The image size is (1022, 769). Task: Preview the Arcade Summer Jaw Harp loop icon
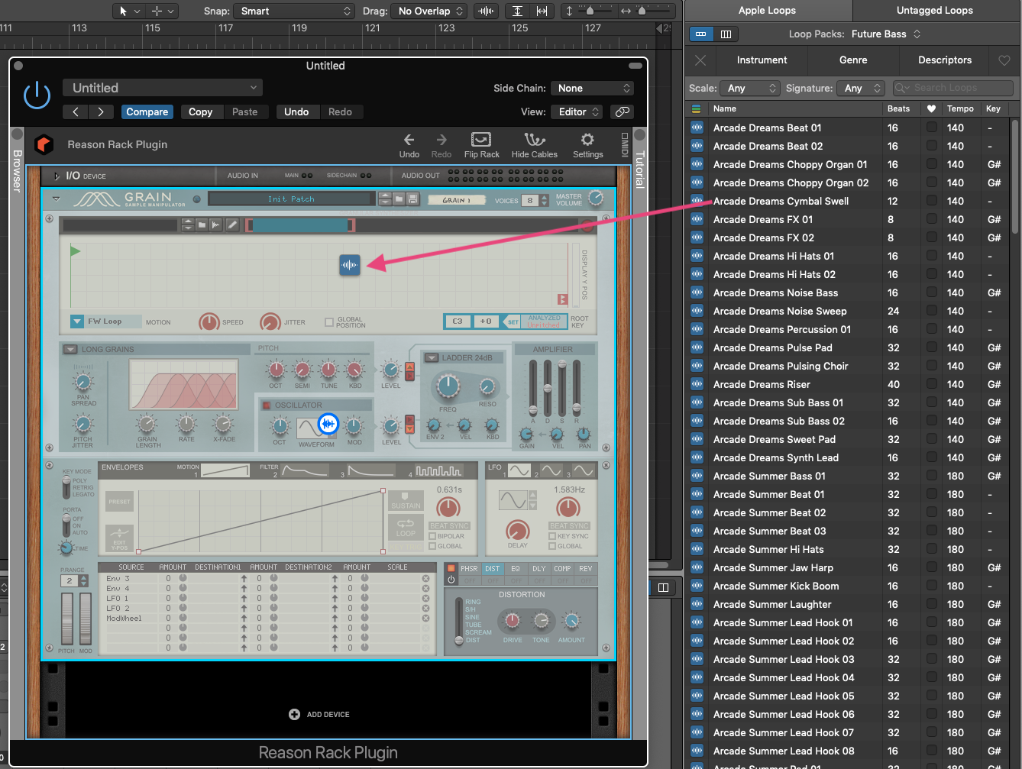tap(697, 568)
